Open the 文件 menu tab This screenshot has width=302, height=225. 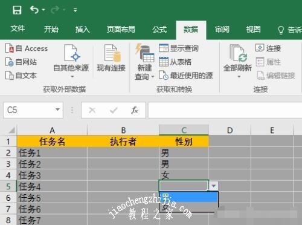click(x=18, y=28)
